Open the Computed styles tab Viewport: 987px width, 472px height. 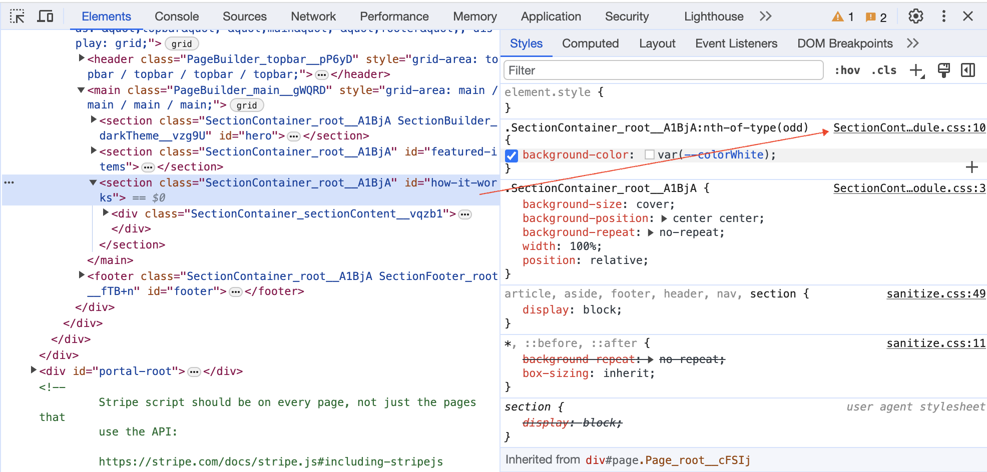pos(591,43)
